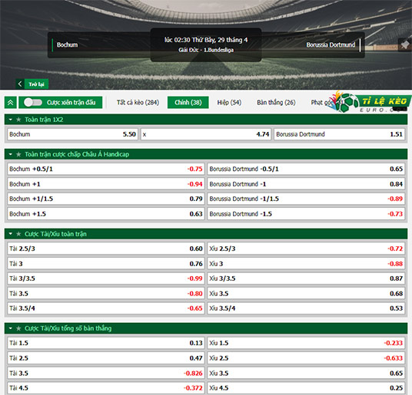Screen dimensions: 412x395
Task: Choose total goals Tài 1.5 at 0.13
Action: point(106,343)
